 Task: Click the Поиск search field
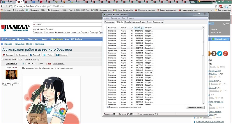point(67,24)
